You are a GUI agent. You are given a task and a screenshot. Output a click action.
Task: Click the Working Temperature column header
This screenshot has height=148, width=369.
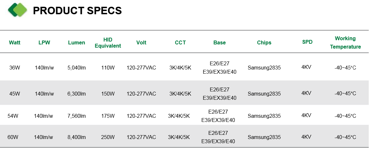pos(345,42)
